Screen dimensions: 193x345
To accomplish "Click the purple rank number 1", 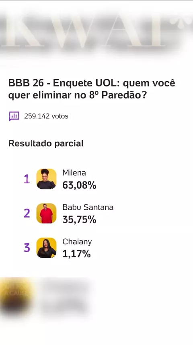I will 27,179.
